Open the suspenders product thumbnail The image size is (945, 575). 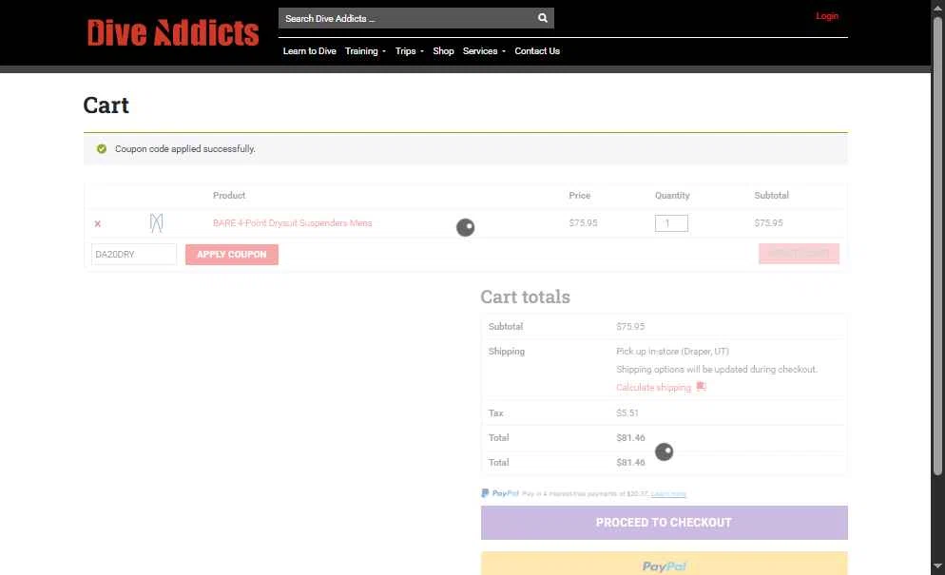pos(156,223)
